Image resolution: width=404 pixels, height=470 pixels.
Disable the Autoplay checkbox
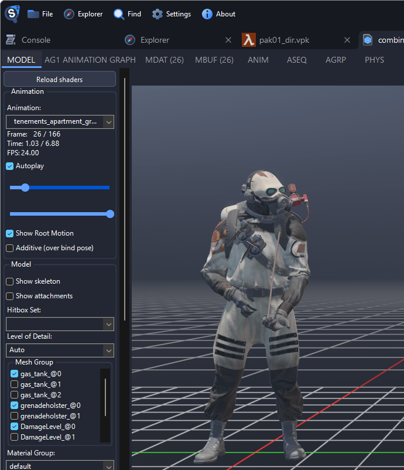point(9,166)
